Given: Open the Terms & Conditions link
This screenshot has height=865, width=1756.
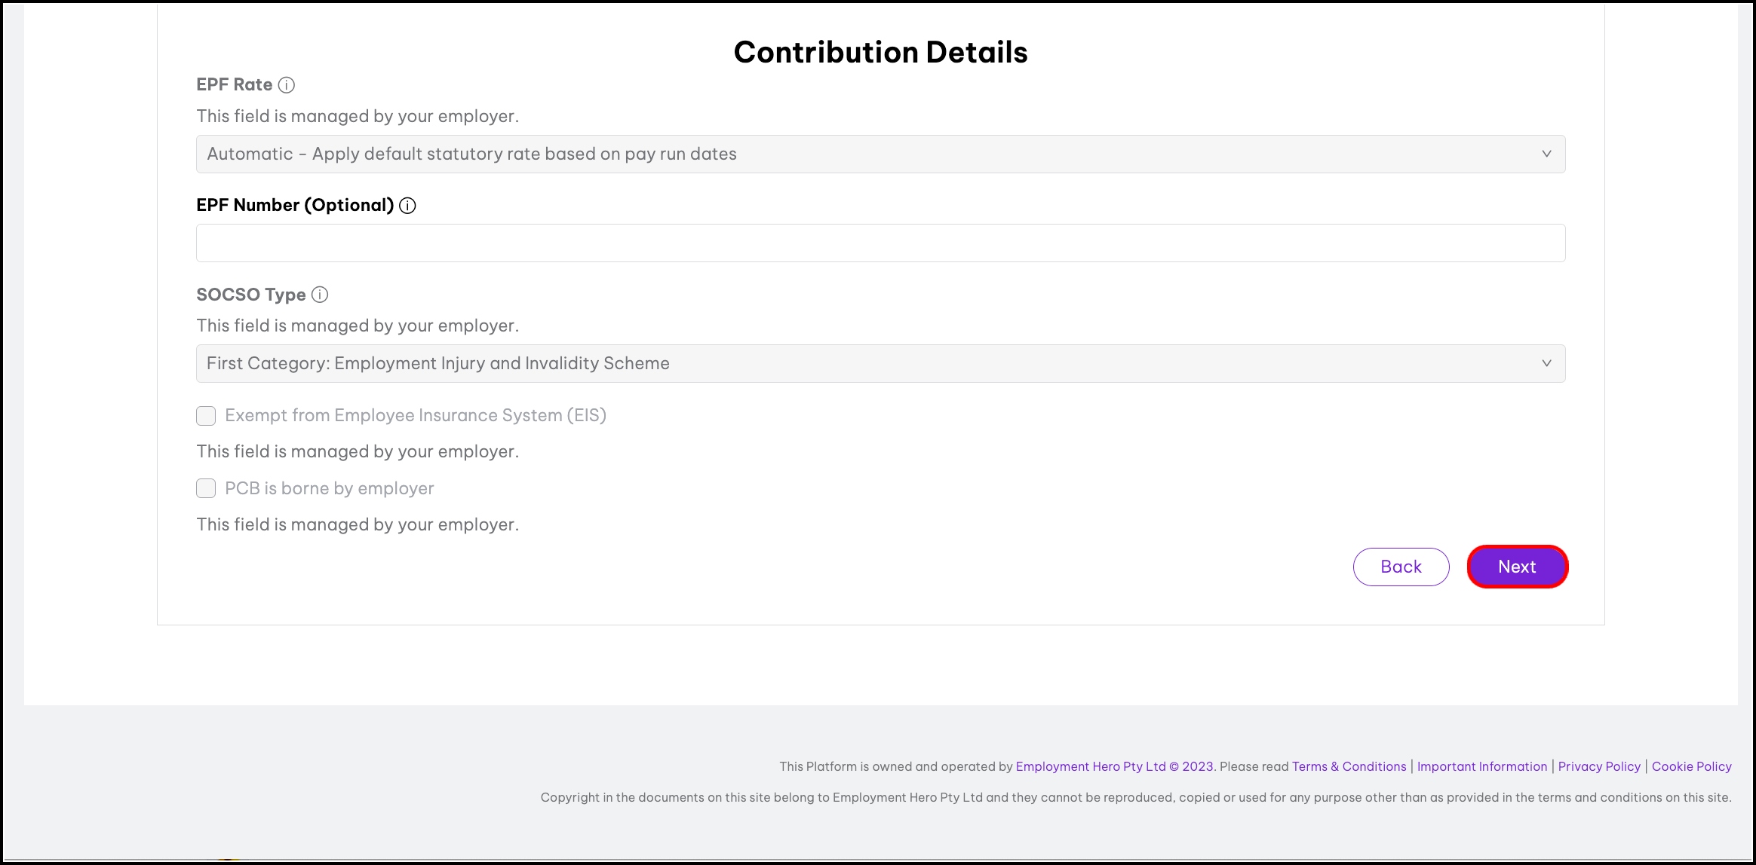Looking at the screenshot, I should [1349, 766].
